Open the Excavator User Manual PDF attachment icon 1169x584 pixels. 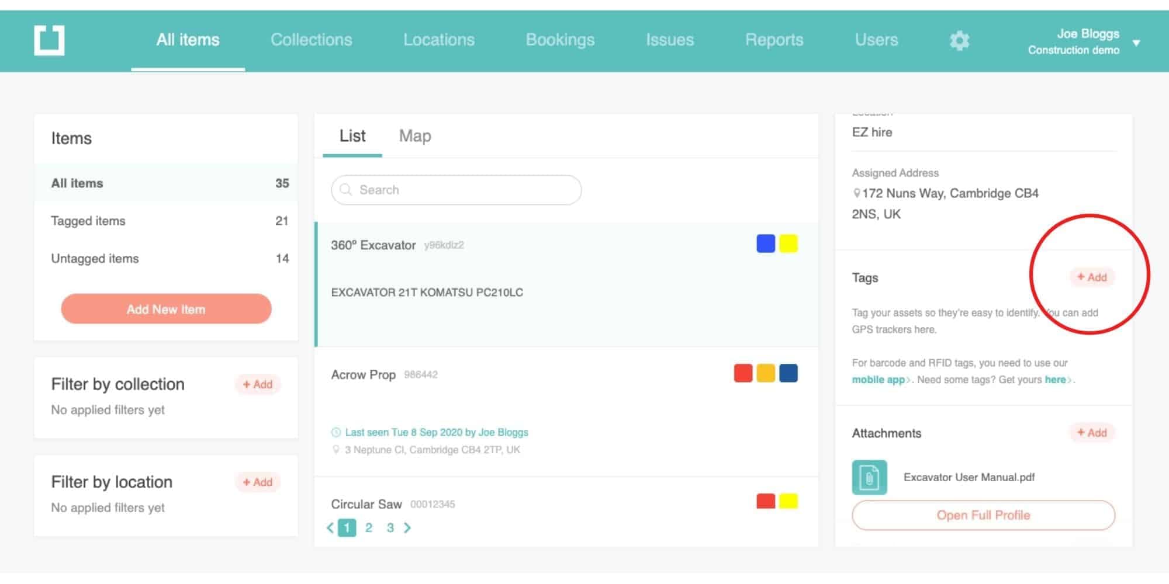click(869, 477)
